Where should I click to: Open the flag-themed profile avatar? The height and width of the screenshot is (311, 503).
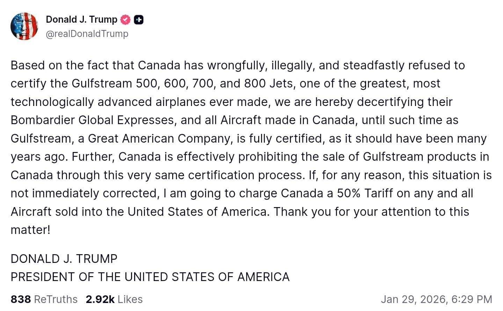pos(24,26)
